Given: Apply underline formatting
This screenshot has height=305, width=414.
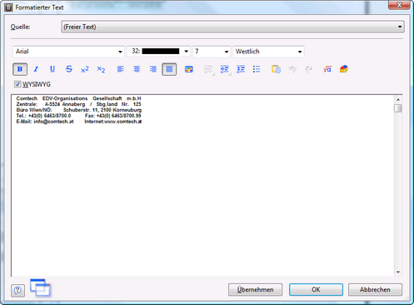Looking at the screenshot, I should [52, 69].
